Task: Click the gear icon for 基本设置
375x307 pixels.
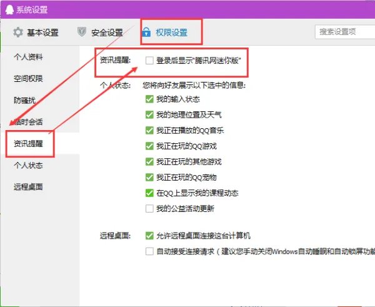Action: point(18,33)
